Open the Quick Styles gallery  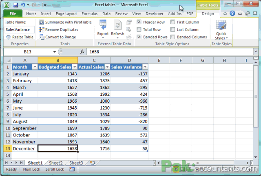pos(221,30)
